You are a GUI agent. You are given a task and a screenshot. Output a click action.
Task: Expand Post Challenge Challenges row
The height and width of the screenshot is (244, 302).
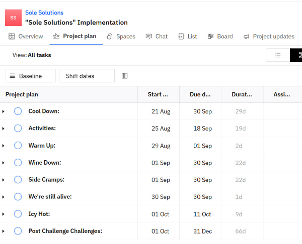4,231
